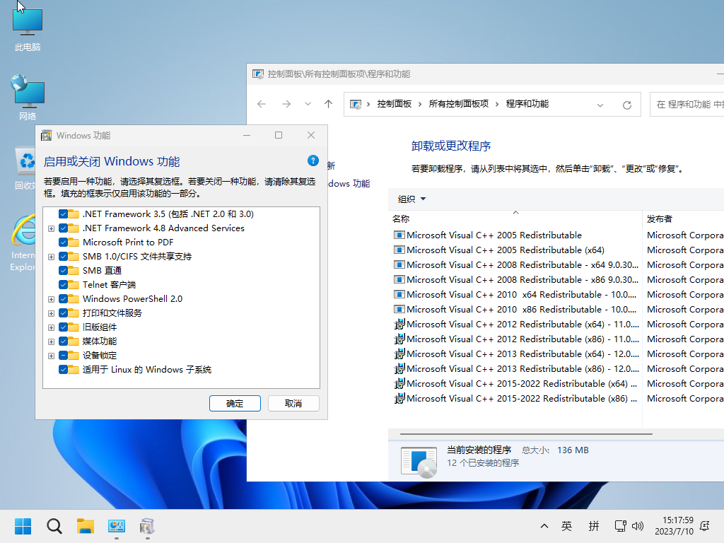
Task: Uncheck SMB 直通 feature
Action: pos(63,271)
